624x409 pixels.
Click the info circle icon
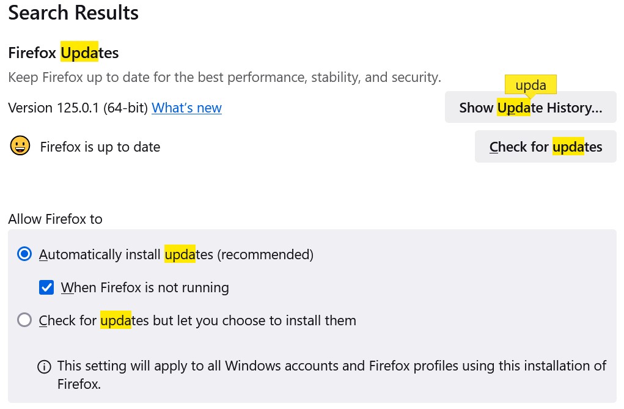pyautogui.click(x=44, y=367)
